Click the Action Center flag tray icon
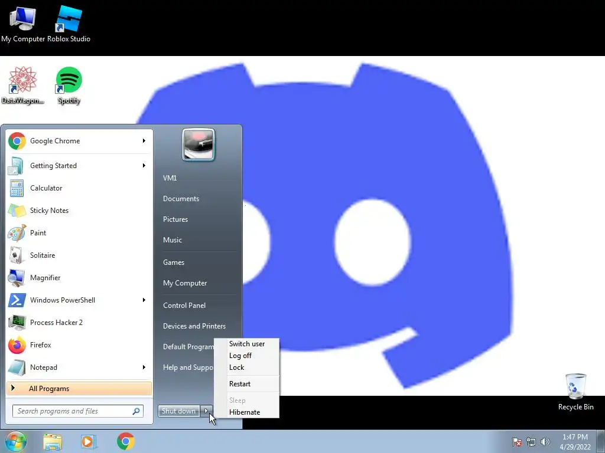605x453 pixels. coord(516,442)
